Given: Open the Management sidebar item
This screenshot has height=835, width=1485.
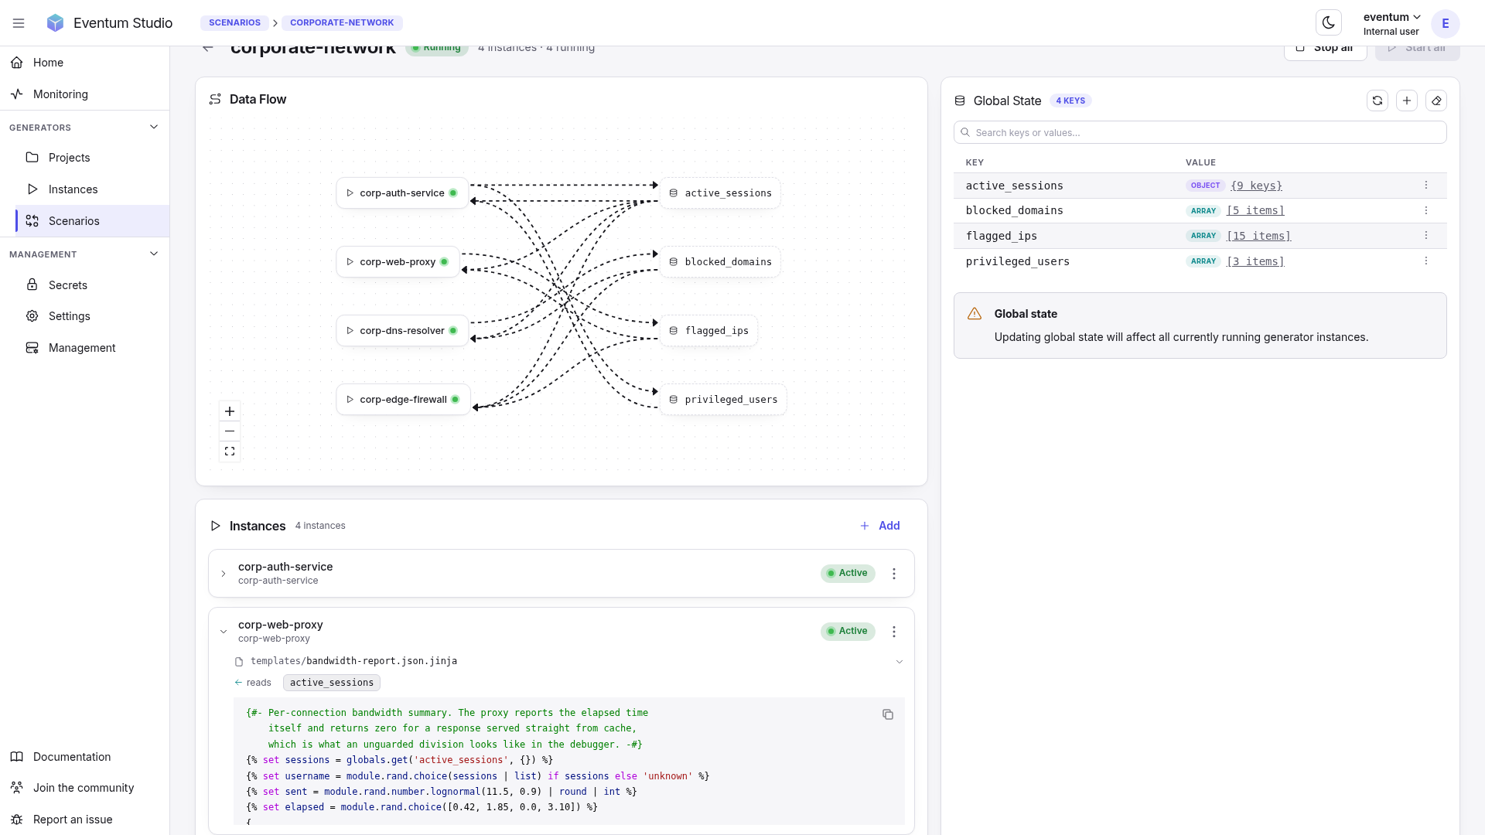Looking at the screenshot, I should [93, 348].
